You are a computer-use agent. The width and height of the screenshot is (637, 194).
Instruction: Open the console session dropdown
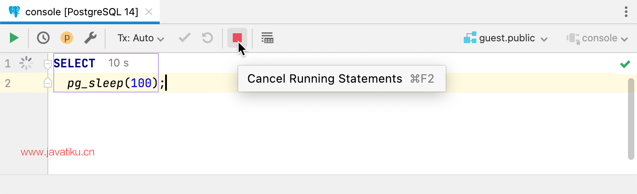click(x=598, y=38)
